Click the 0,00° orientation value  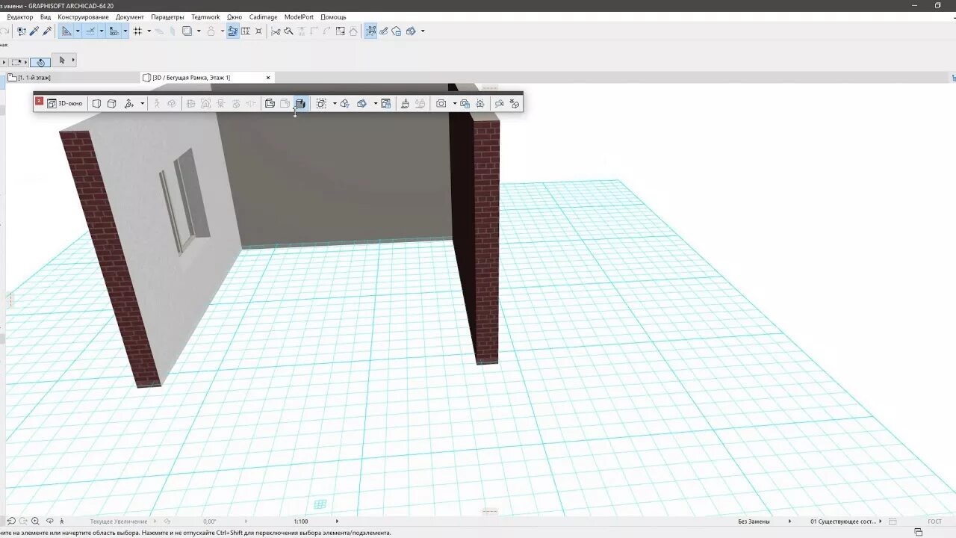pyautogui.click(x=209, y=522)
